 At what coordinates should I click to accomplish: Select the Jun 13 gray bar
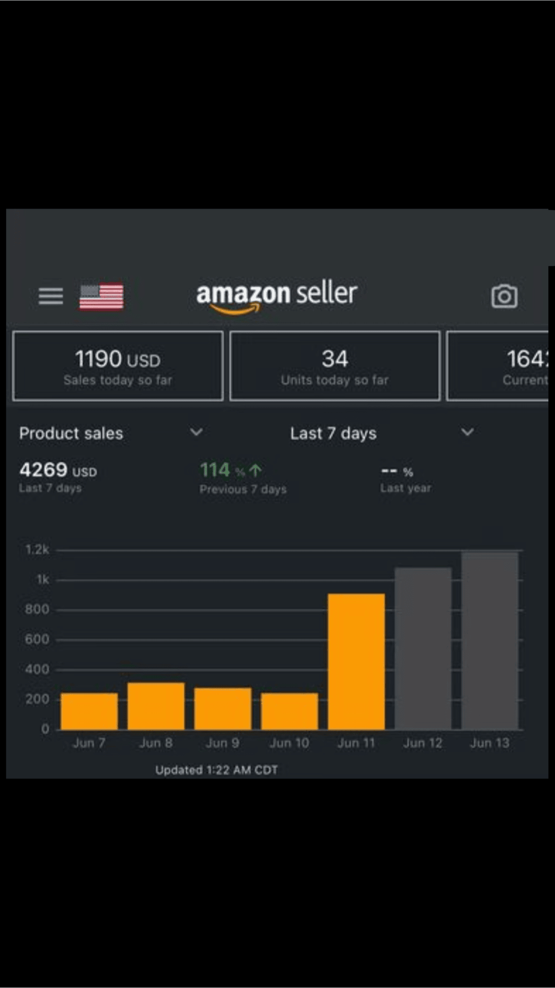click(x=489, y=641)
